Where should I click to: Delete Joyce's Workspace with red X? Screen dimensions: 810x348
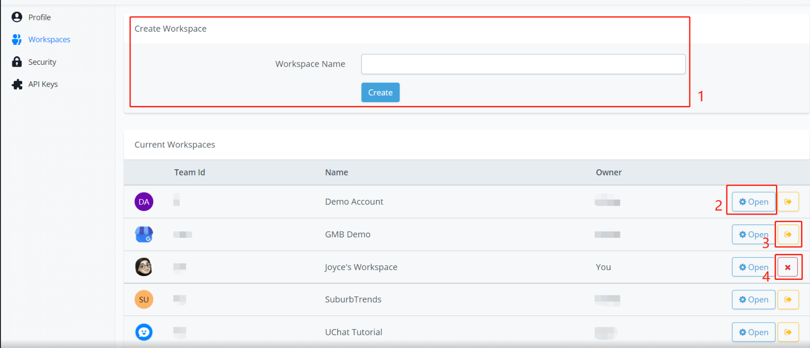click(788, 267)
